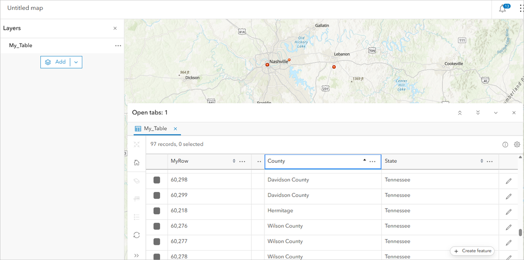
Task: Open My_Table layer options ellipsis
Action: pos(118,46)
